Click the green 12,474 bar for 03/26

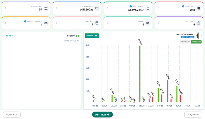tap(112, 98)
